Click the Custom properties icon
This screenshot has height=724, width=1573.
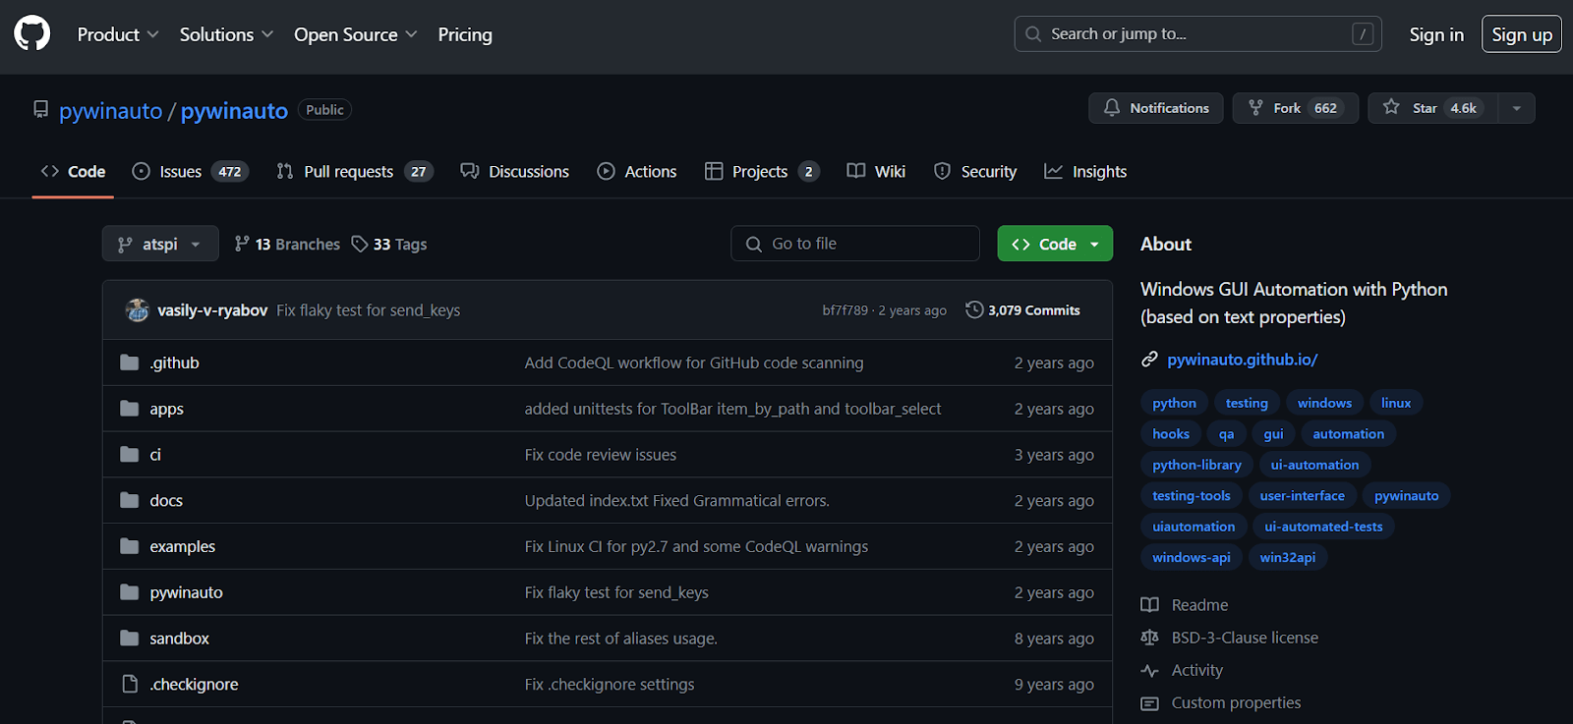[x=1149, y=702]
